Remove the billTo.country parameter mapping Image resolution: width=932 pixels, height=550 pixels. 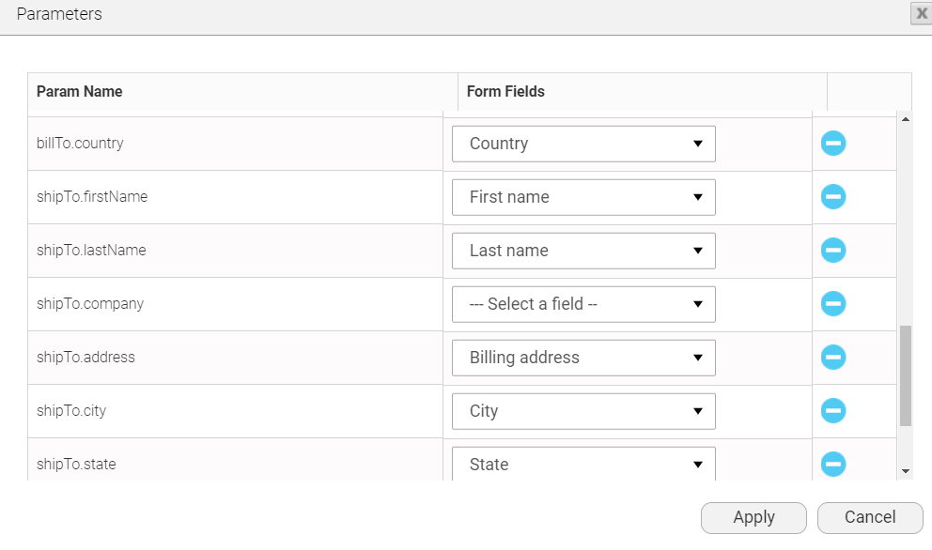click(x=832, y=143)
